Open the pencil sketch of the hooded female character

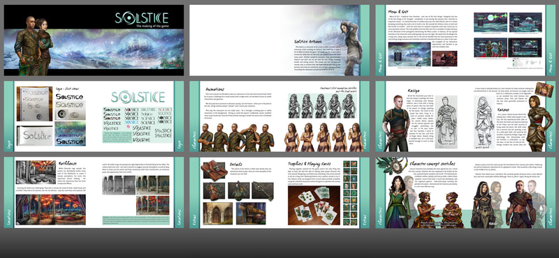[484, 122]
